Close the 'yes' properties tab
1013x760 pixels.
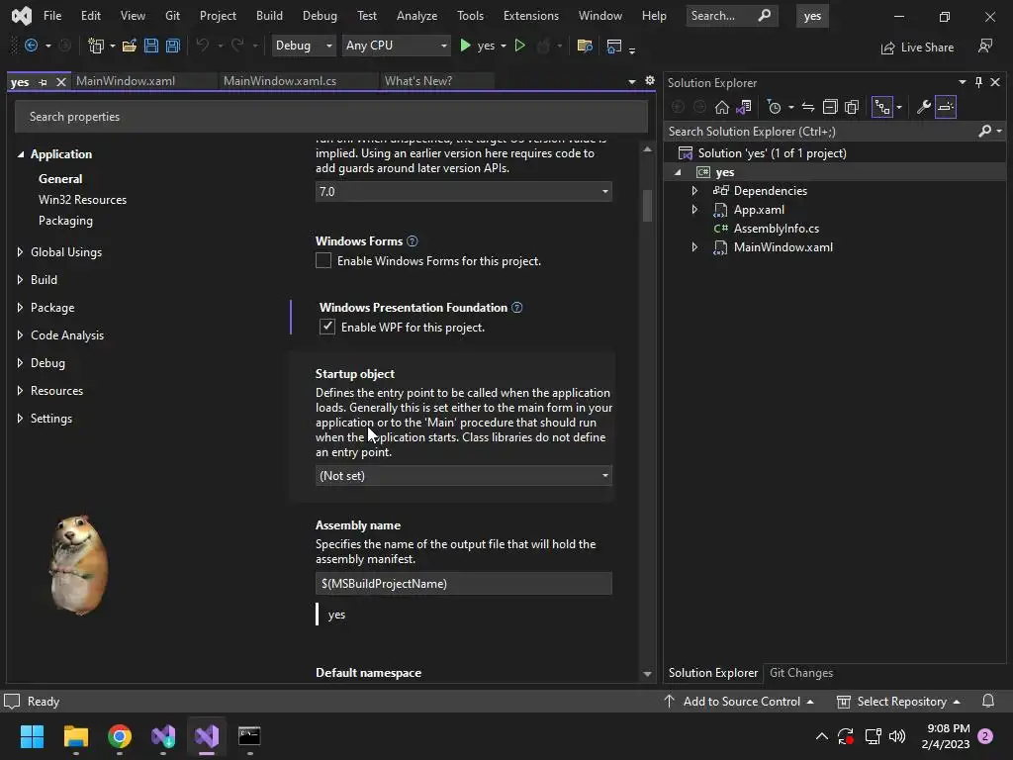60,82
